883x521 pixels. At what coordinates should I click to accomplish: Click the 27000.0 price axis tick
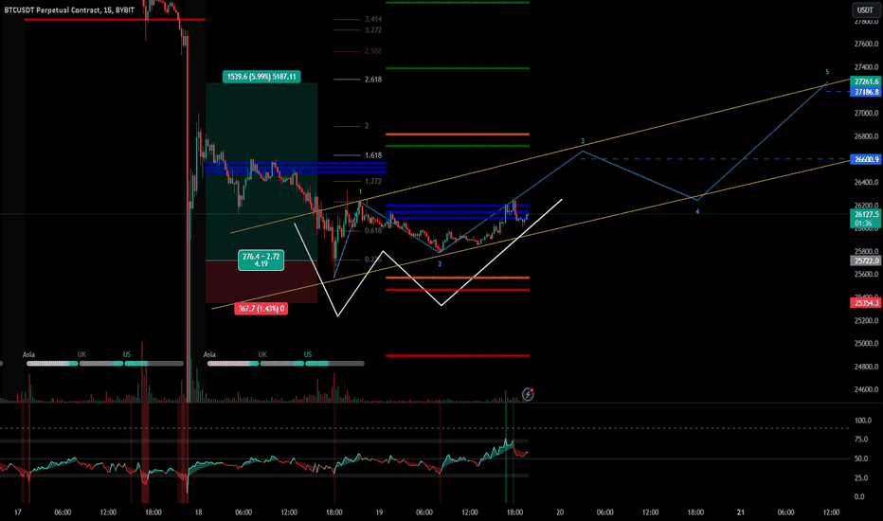pos(866,114)
